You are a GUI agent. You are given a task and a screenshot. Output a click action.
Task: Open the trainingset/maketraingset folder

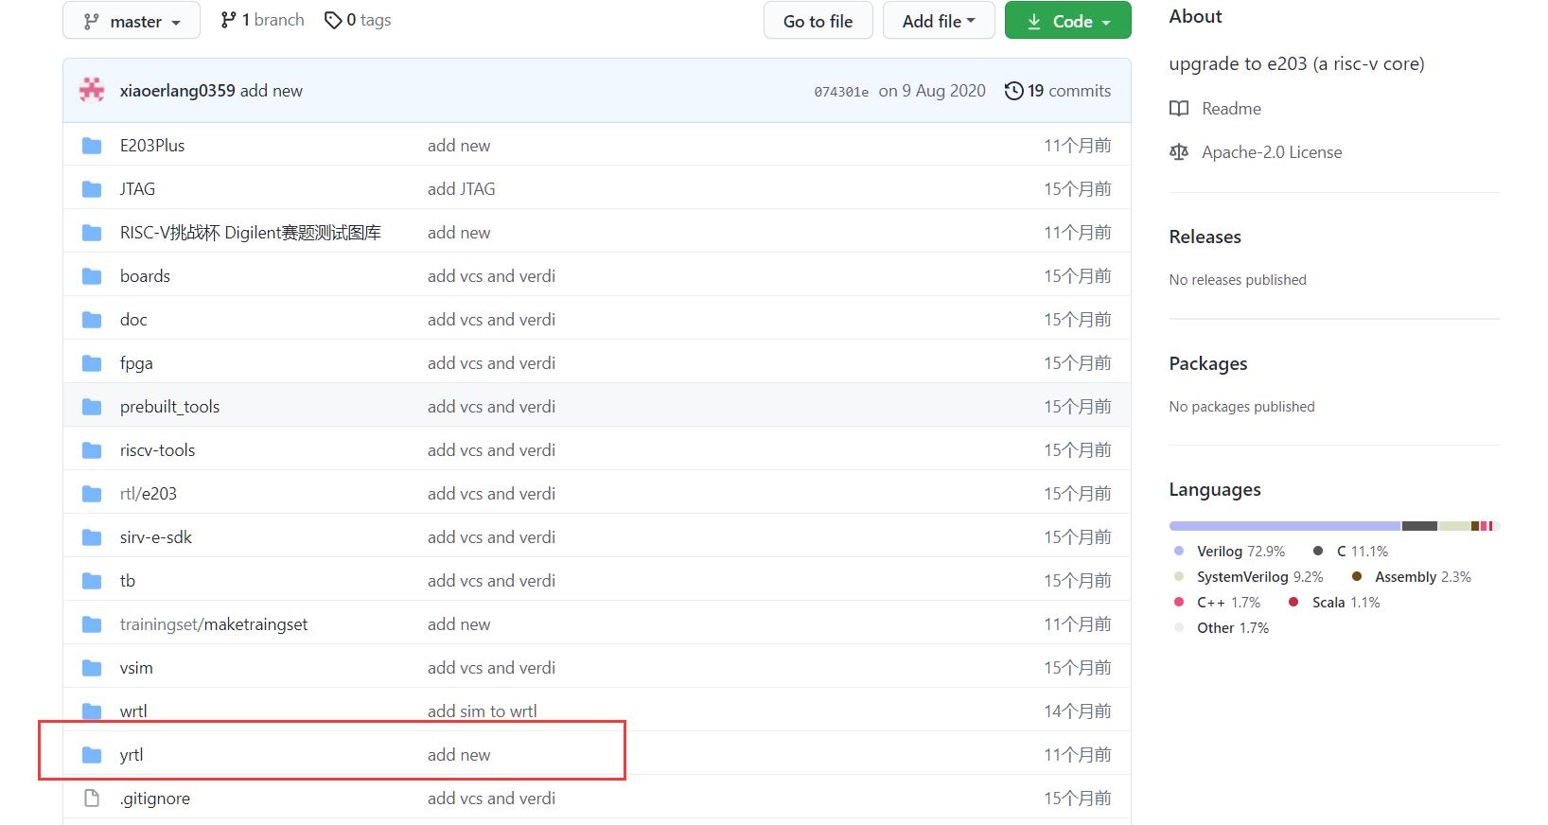(214, 624)
